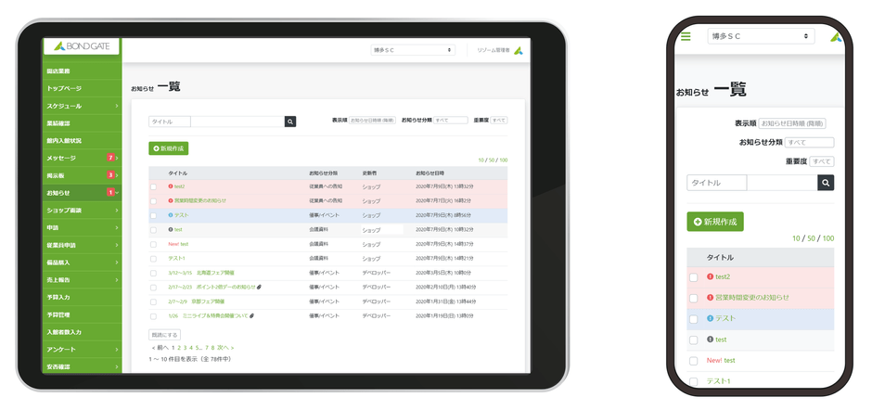The width and height of the screenshot is (872, 410).
Task: Expand スケジュール sidebar chevron
Action: (x=117, y=106)
